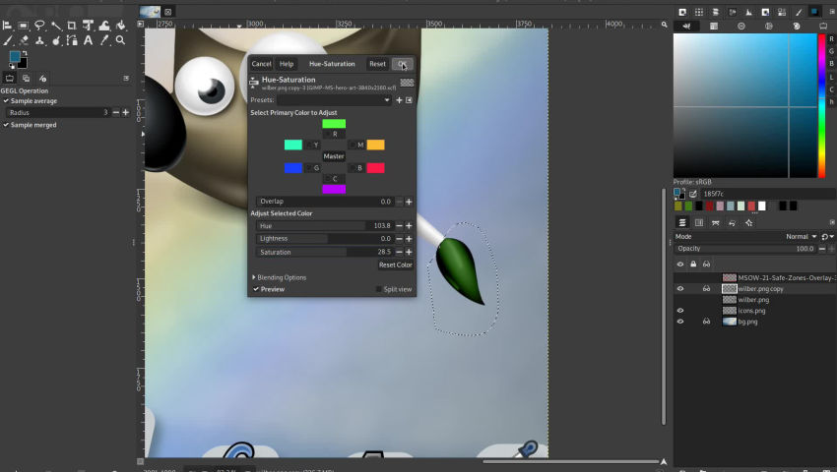Screen dimensions: 837x472
Task: Adjust the Lightness slider
Action: pyautogui.click(x=325, y=238)
